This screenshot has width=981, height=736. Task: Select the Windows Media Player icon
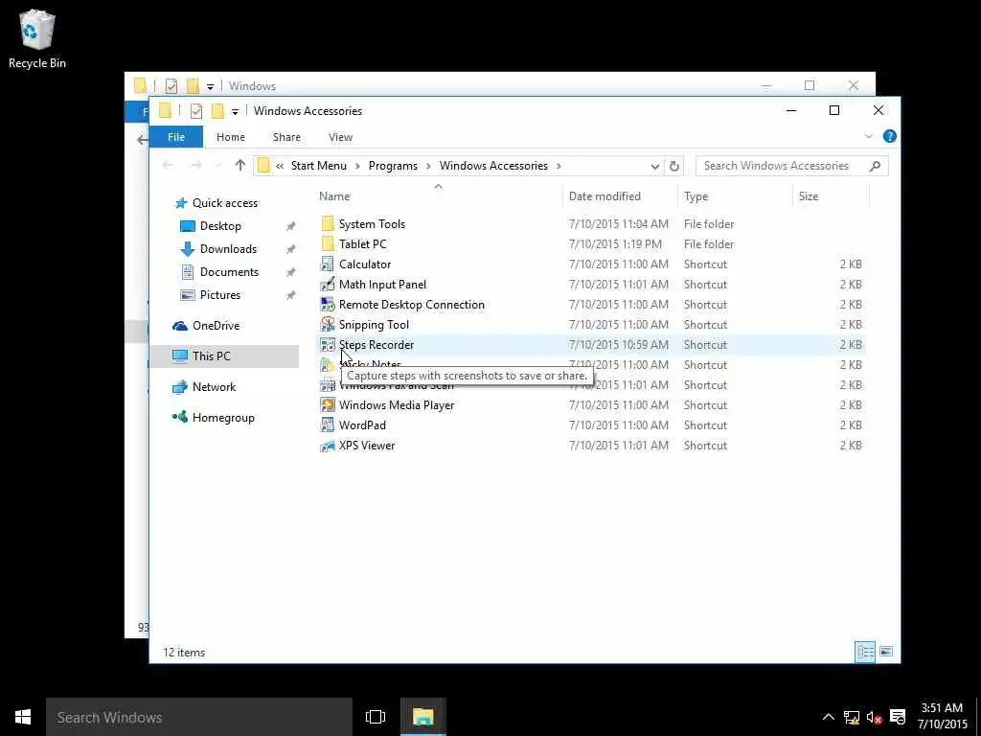[328, 405]
